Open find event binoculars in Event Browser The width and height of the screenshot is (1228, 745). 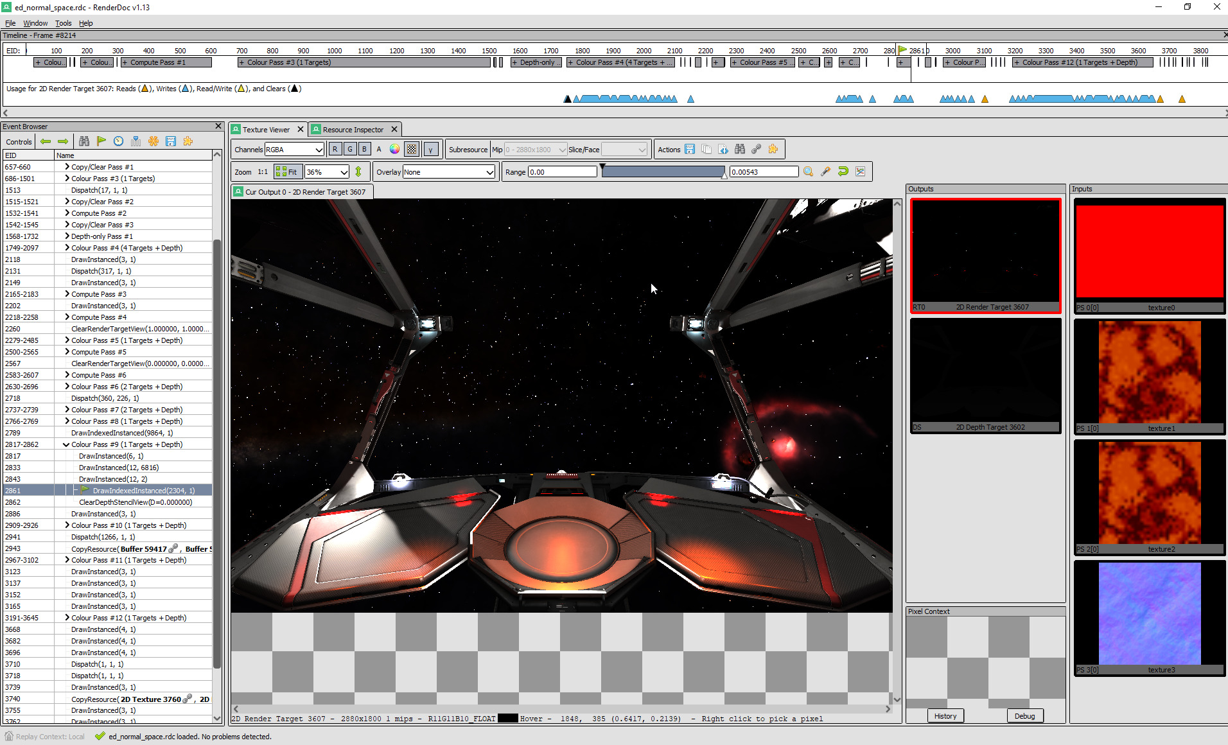point(84,141)
